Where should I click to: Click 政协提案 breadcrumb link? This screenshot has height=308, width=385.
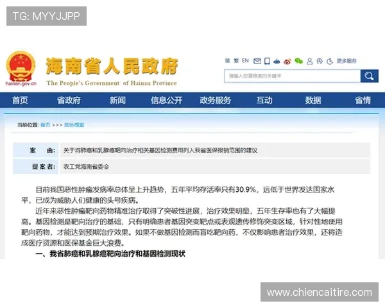click(x=74, y=125)
